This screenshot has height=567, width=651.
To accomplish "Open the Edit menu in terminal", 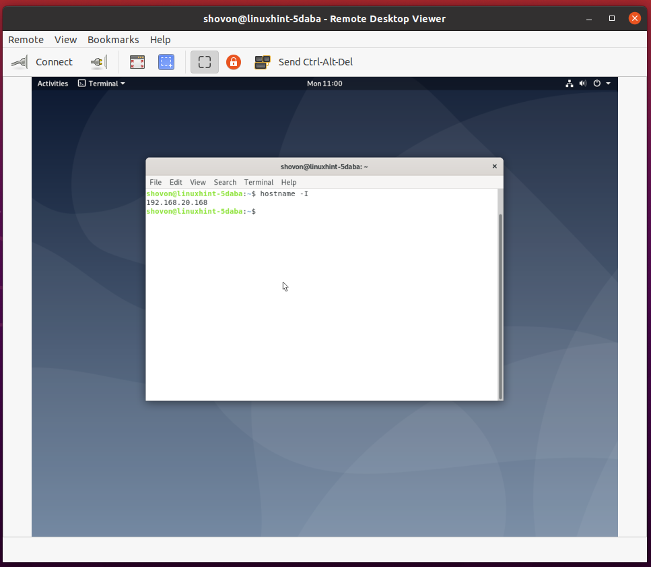I will pos(176,182).
